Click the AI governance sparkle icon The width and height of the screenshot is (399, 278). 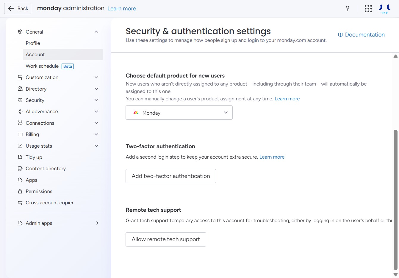(20, 111)
